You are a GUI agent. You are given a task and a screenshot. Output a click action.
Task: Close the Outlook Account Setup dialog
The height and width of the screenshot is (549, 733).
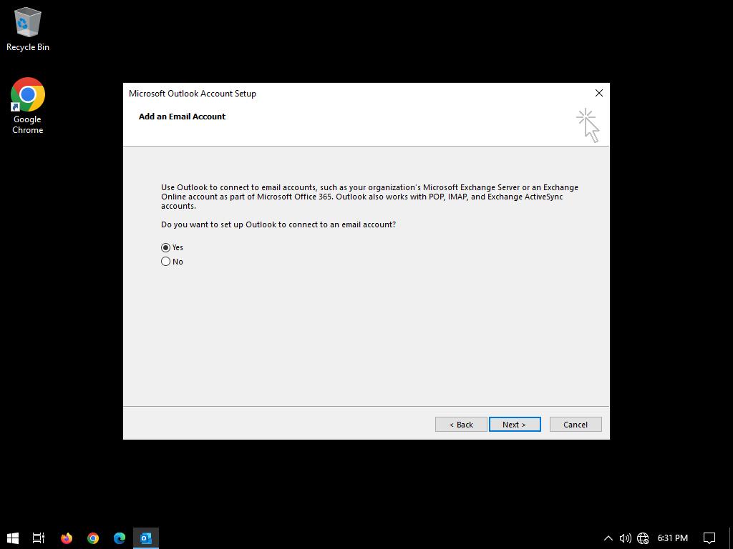pos(599,93)
